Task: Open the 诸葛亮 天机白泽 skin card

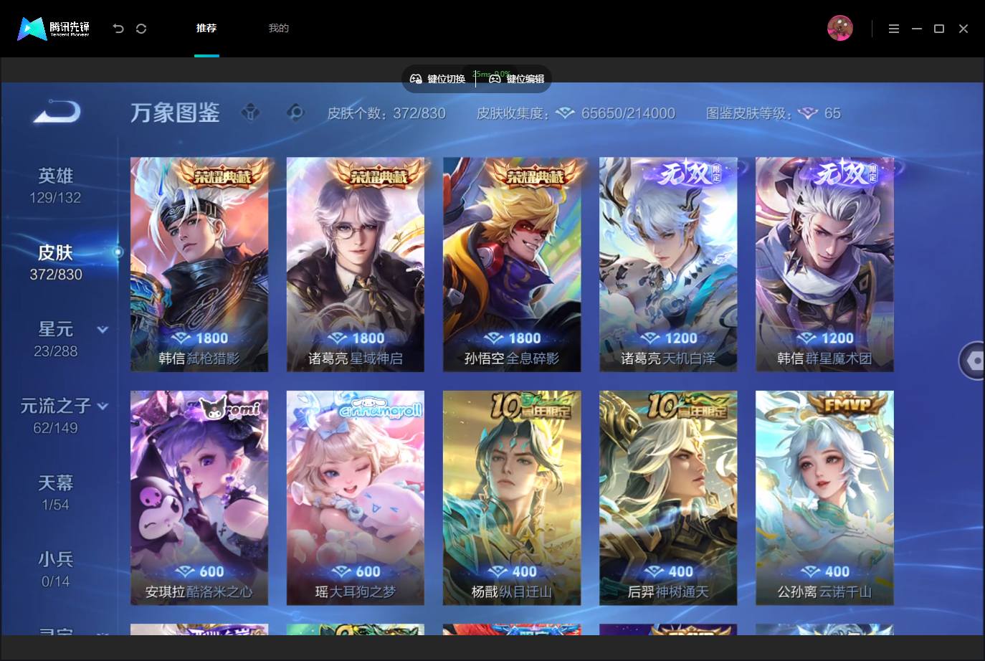Action: 668,265
